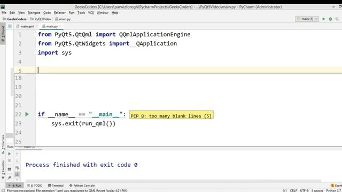Click the project view icon left of the tabs
The width and height of the screenshot is (342, 192).
10,26
